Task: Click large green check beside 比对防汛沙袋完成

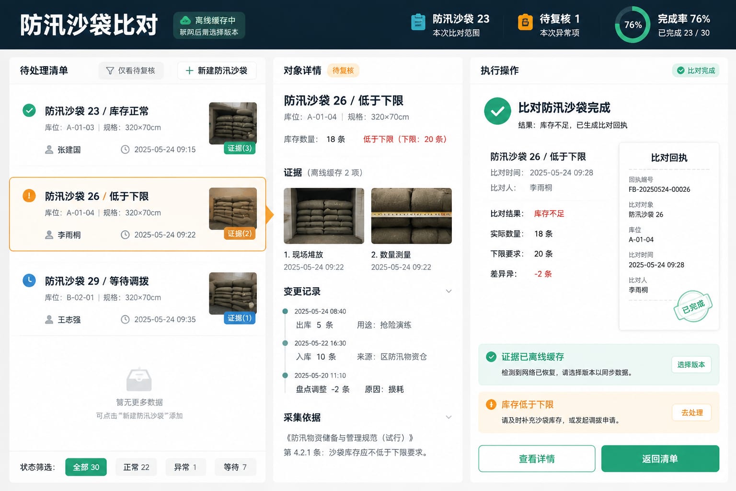Action: click(497, 111)
